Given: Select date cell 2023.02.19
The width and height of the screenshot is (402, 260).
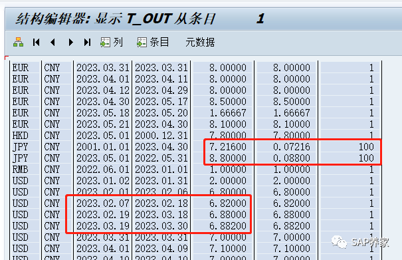Looking at the screenshot, I should [x=102, y=215].
